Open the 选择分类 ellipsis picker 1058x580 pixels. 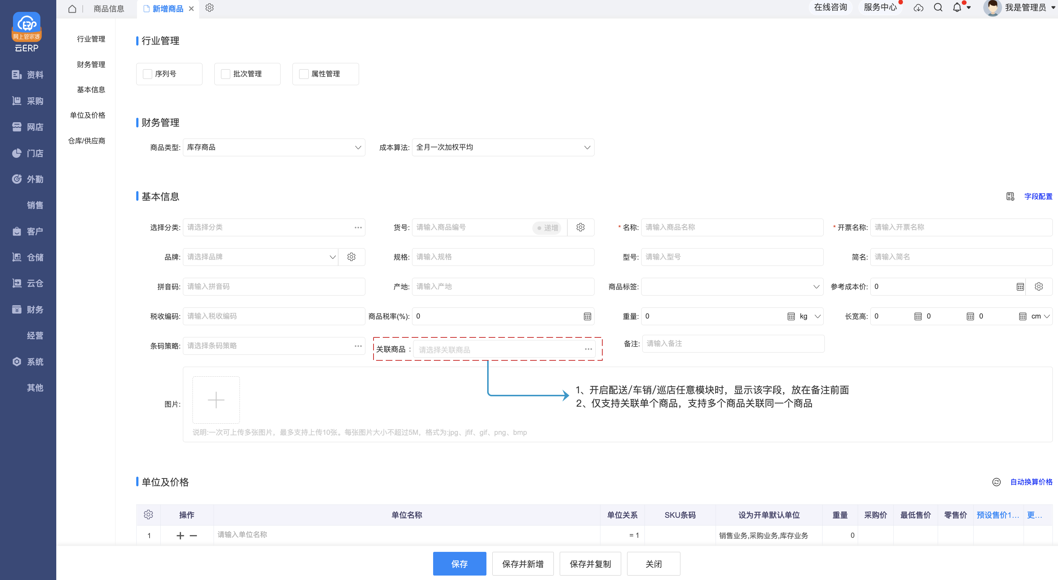click(x=358, y=227)
